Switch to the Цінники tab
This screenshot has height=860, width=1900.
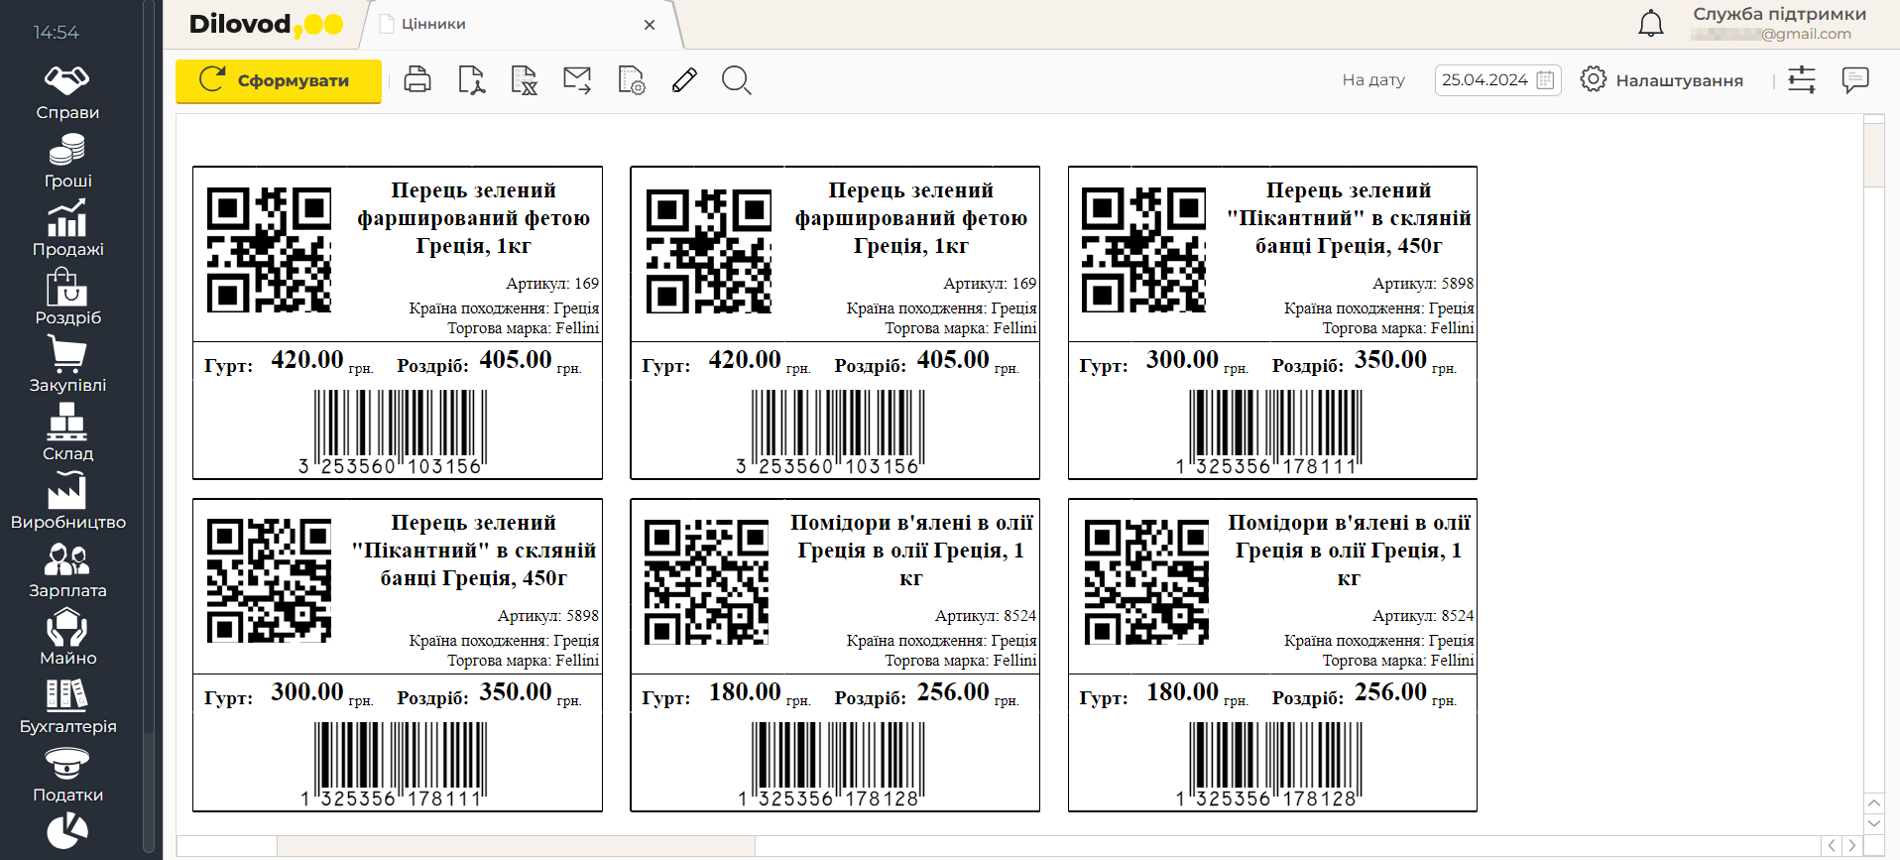(434, 25)
